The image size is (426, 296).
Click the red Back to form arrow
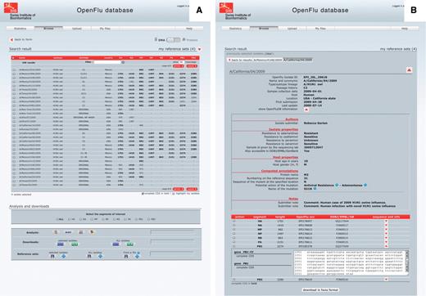pos(11,40)
